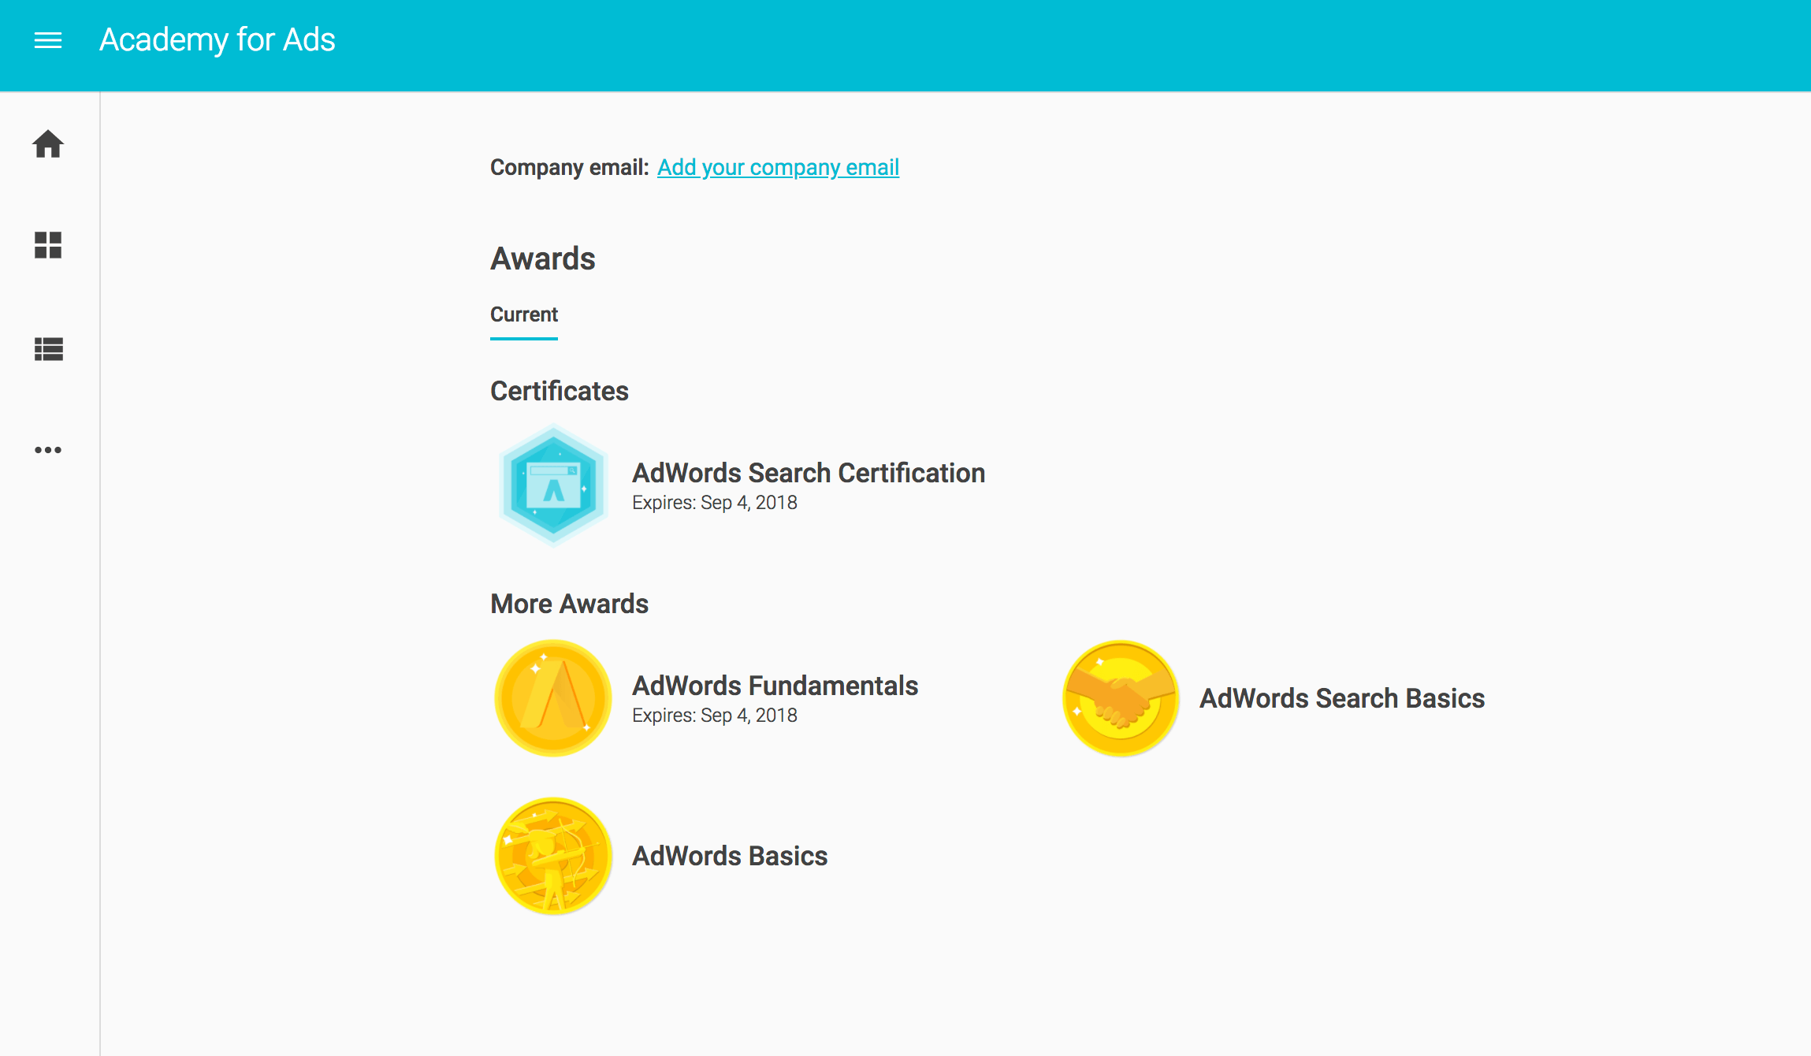Open AdWords Basics award title

(730, 856)
